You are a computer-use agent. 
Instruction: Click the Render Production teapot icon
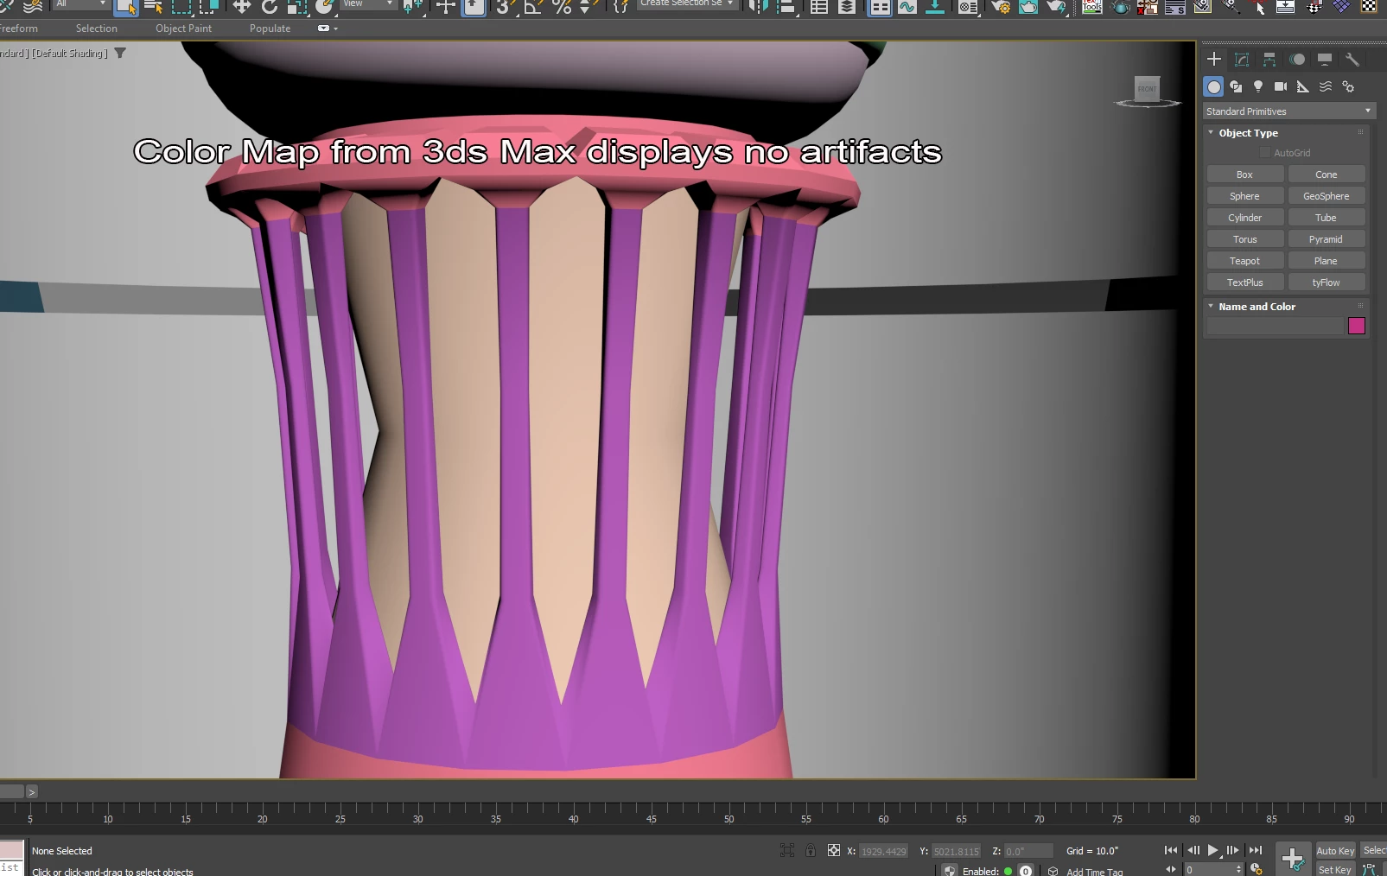click(x=1056, y=7)
